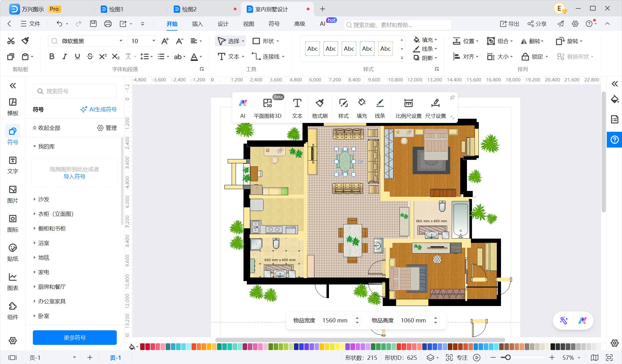622x364 pixels.
Task: Open the 图表 charts sidebar panel
Action: pos(13,282)
